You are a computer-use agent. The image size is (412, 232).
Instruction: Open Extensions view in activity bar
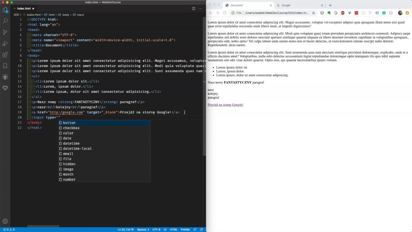tap(5, 55)
